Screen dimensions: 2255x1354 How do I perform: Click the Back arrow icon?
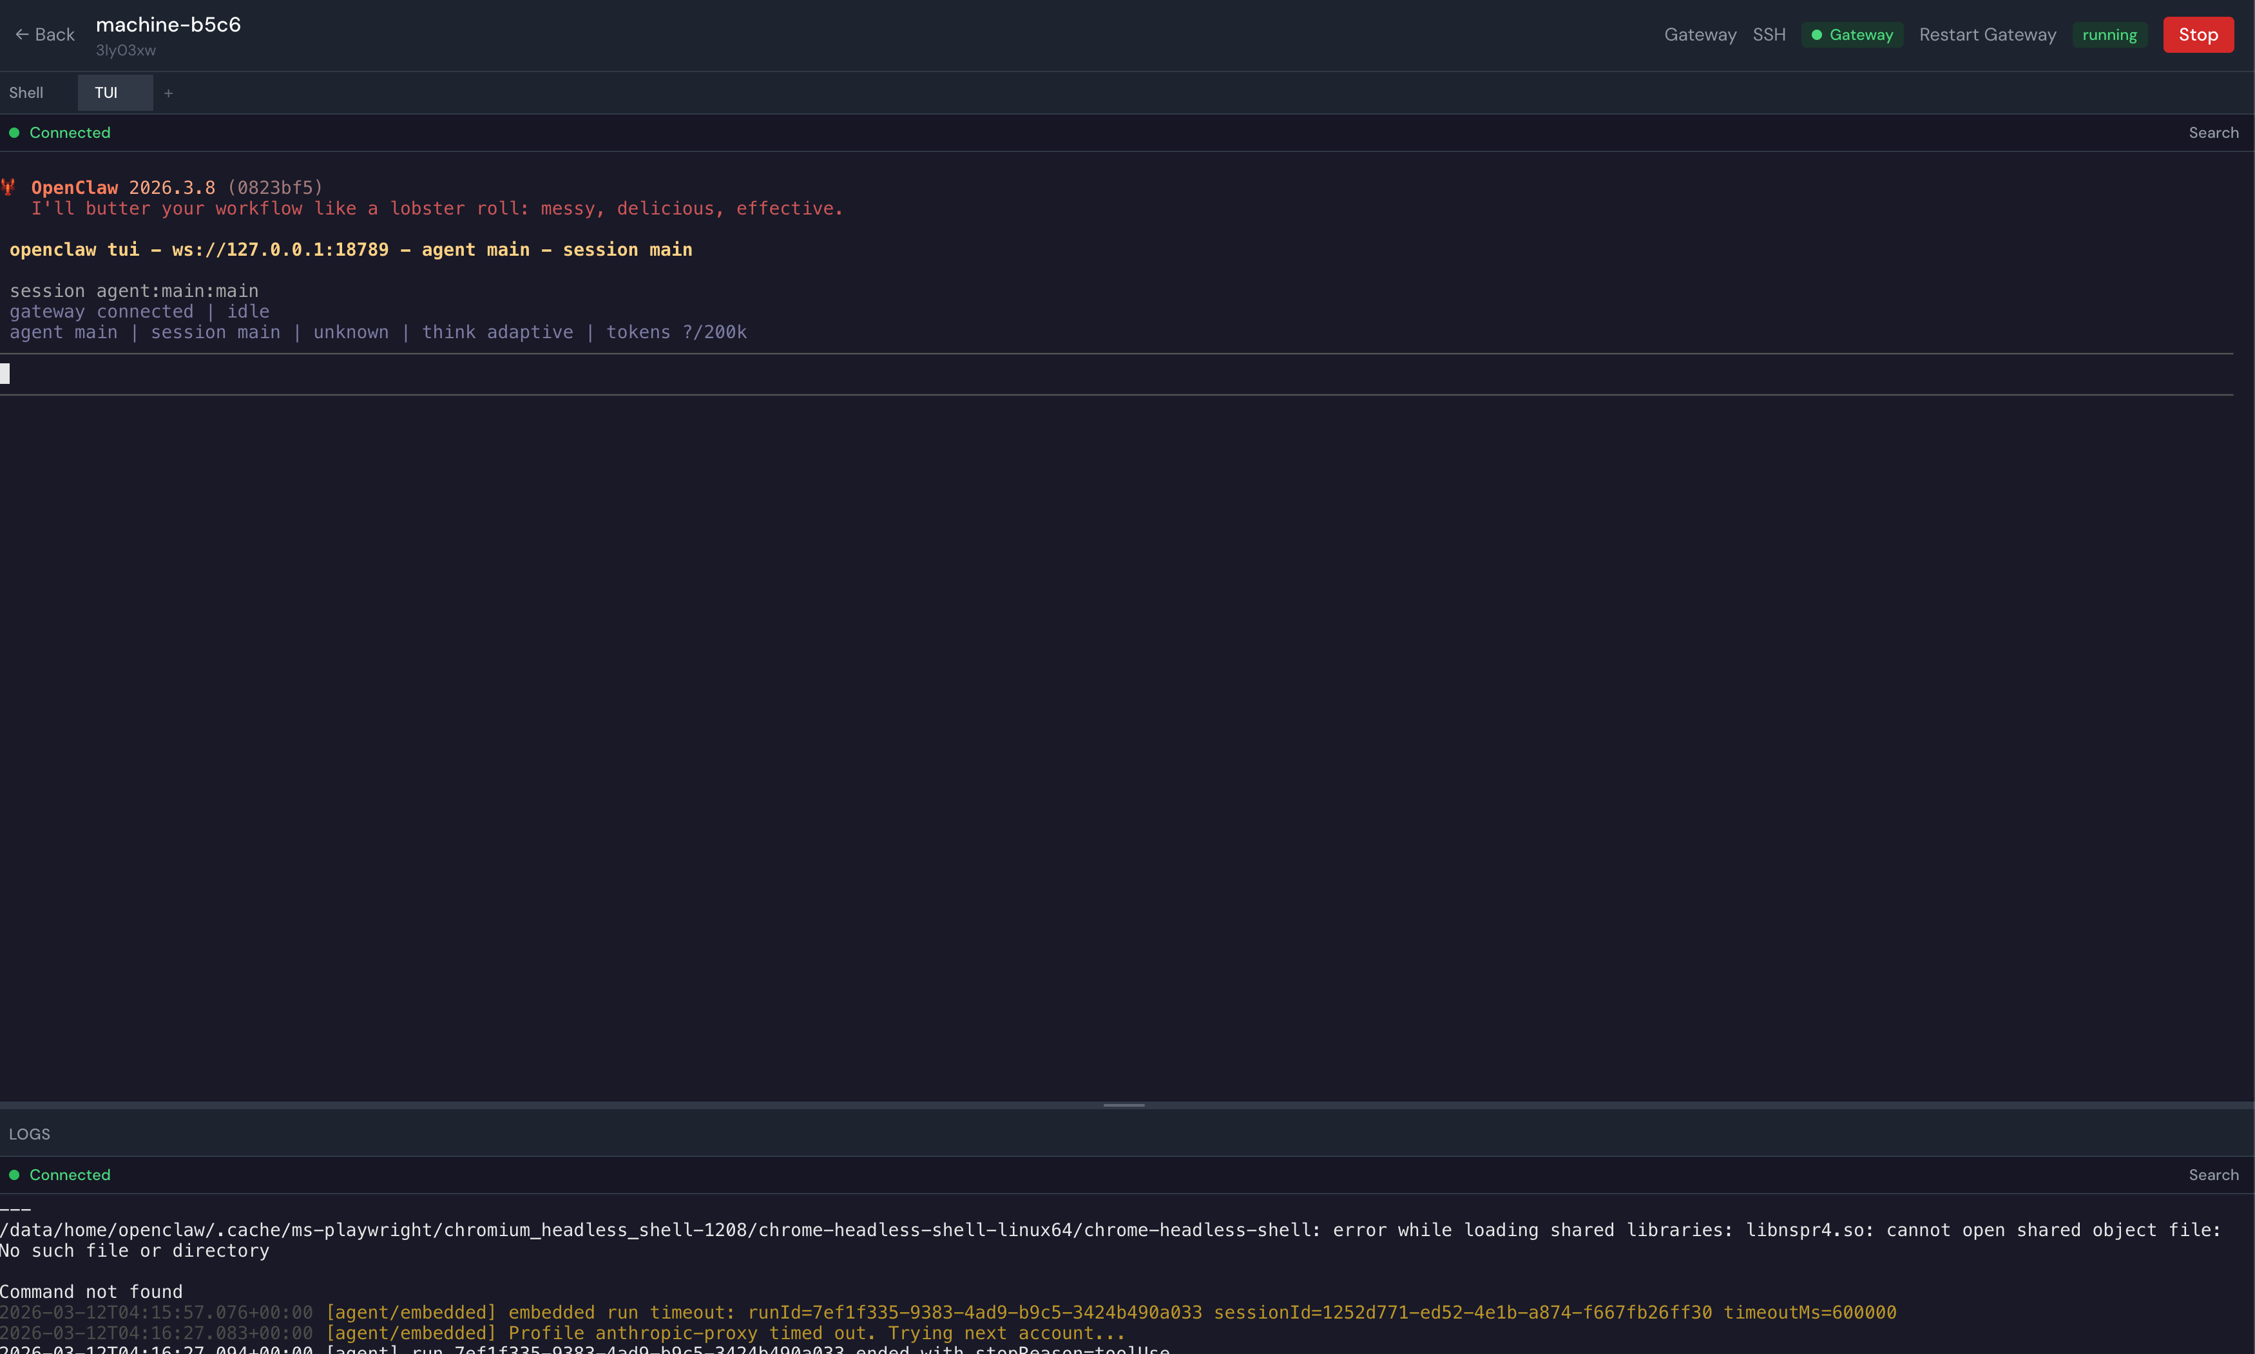[22, 35]
